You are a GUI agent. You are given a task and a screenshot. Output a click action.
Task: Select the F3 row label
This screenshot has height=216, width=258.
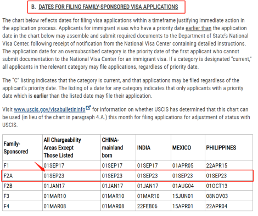pos(6,196)
